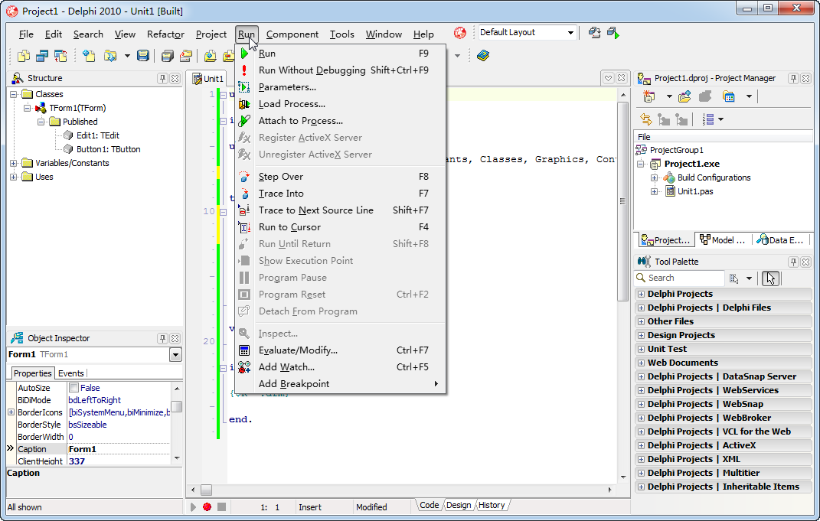Expand Web Documents palette category
The width and height of the screenshot is (820, 521).
(x=641, y=363)
